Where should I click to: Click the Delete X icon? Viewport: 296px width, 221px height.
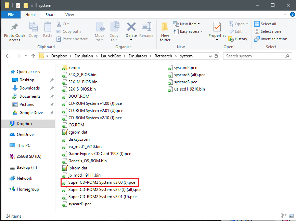coord(131,27)
